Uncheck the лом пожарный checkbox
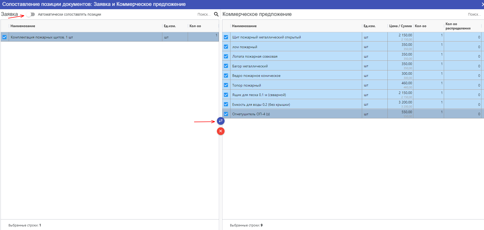Screen dimensions: 484x230 [x=226, y=47]
